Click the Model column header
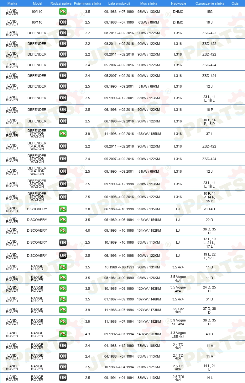 tap(37, 3)
